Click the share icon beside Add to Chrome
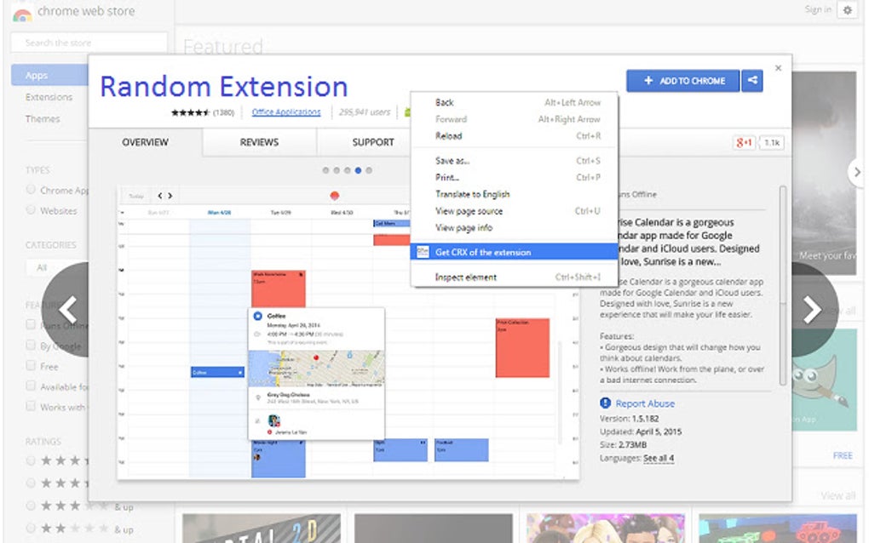 click(752, 81)
